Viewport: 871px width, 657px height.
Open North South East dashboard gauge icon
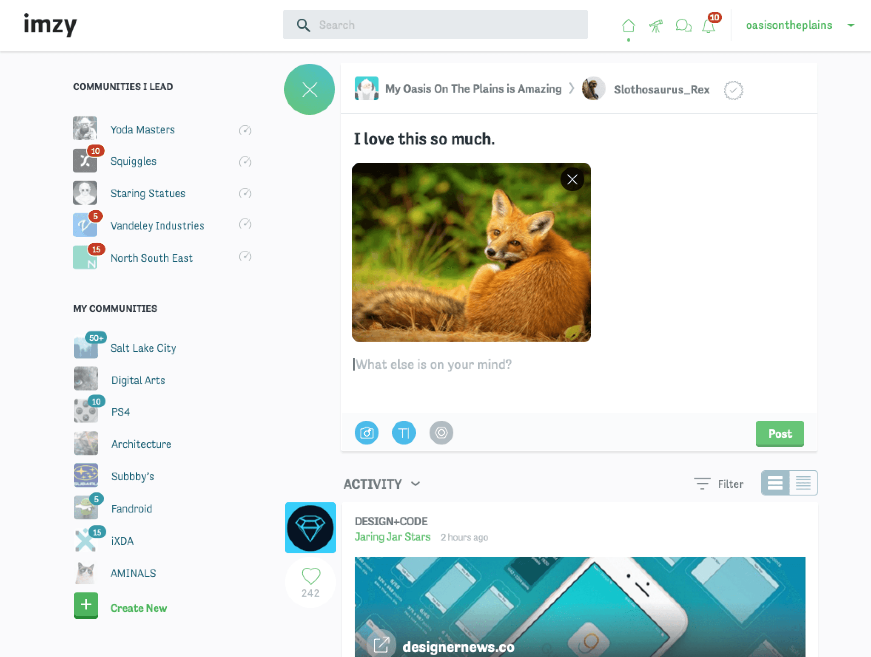[x=245, y=256]
